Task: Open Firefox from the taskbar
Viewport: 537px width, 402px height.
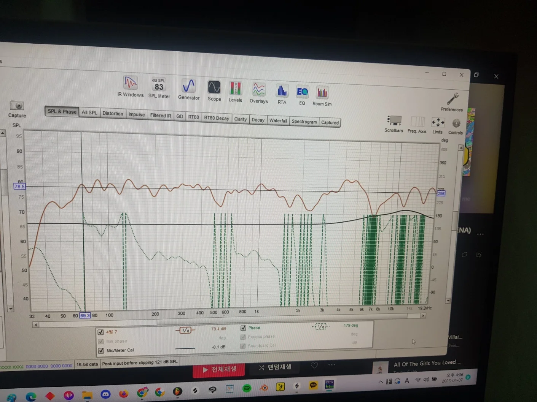Action: (124, 394)
